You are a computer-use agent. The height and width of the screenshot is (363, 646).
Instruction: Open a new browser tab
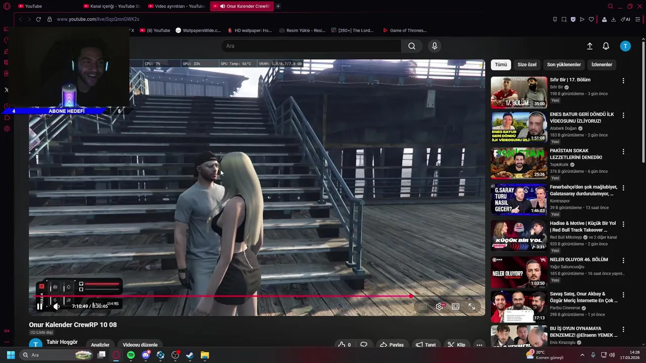tap(278, 6)
